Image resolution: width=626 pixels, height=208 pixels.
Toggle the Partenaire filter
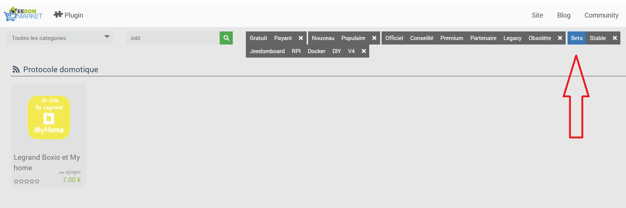483,38
